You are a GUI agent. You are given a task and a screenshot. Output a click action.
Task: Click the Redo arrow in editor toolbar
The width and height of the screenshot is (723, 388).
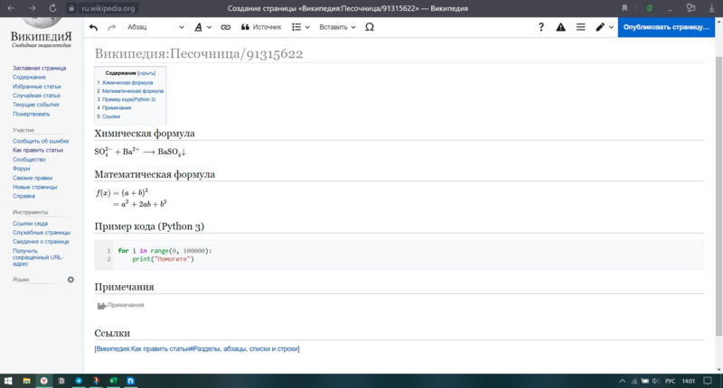click(111, 27)
